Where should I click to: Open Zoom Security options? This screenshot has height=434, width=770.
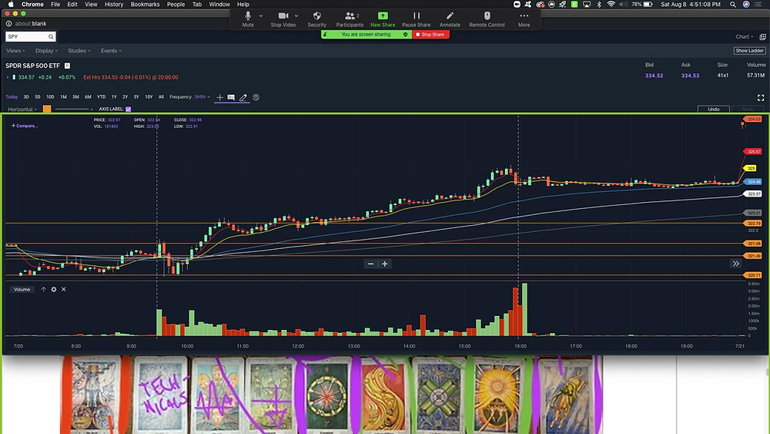(x=316, y=19)
